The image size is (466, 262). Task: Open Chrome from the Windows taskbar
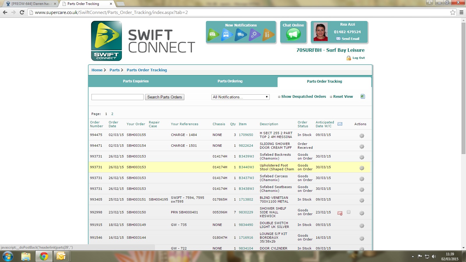[x=44, y=256]
